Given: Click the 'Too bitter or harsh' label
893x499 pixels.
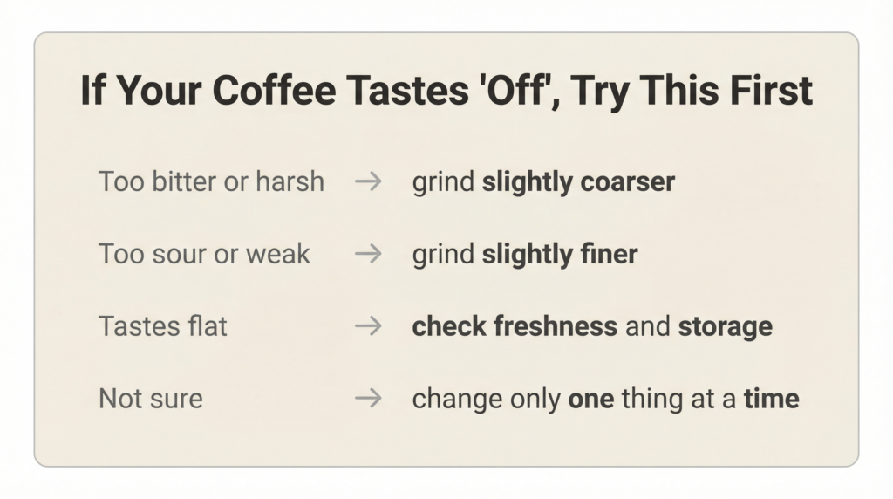Looking at the screenshot, I should tap(211, 182).
